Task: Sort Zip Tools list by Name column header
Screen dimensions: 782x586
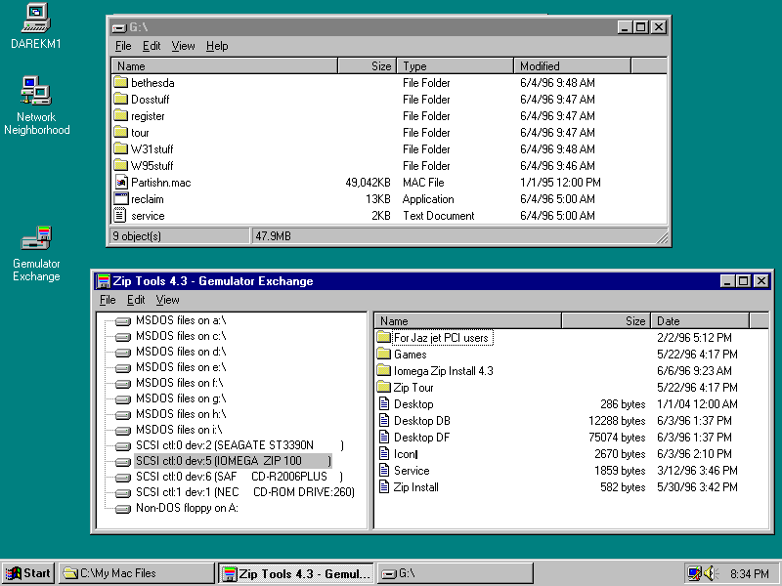Action: (x=468, y=321)
